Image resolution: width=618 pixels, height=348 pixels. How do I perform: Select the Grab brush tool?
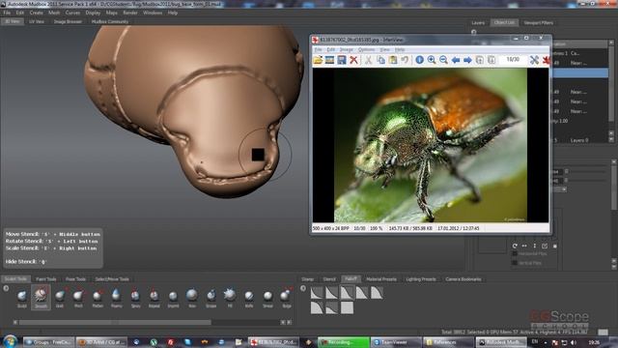coord(60,298)
